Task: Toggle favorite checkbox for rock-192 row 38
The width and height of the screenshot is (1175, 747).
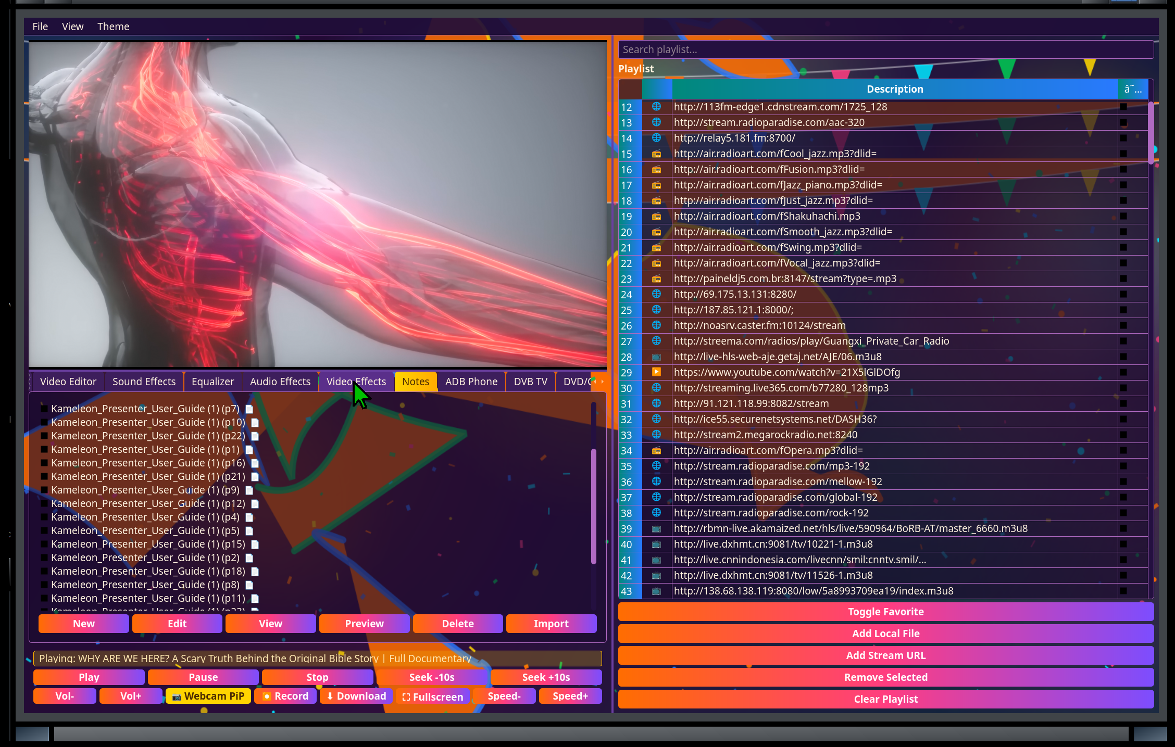Action: pyautogui.click(x=1123, y=513)
